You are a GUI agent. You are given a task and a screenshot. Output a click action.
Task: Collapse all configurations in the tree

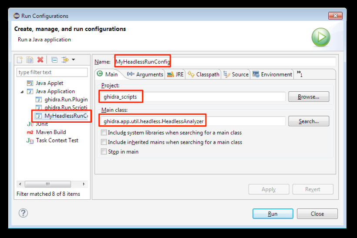click(x=54, y=60)
